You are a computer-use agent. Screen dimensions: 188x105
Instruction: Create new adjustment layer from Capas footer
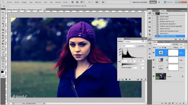[x=173, y=103]
